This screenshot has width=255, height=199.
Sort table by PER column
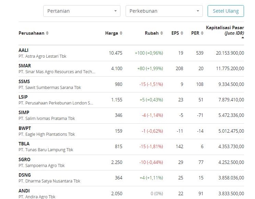click(x=197, y=33)
